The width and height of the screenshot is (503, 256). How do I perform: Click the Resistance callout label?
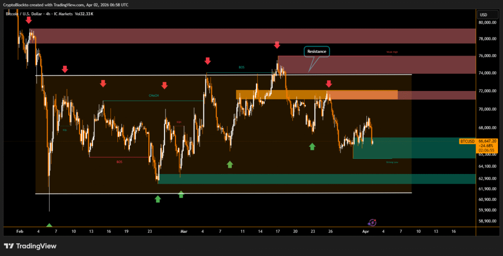coord(316,51)
